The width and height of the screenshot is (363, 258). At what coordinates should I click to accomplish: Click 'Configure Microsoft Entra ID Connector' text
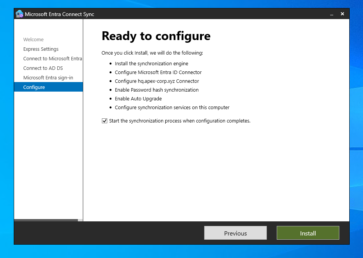(x=158, y=73)
